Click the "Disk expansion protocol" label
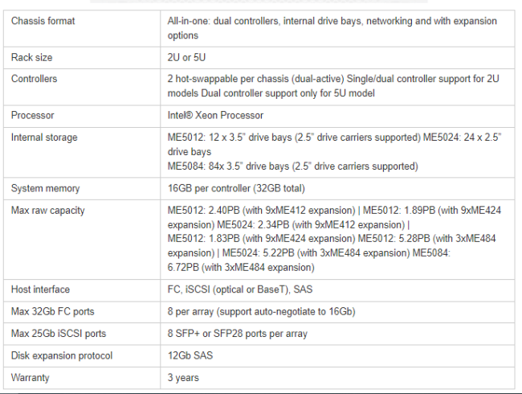The height and width of the screenshot is (394, 522). 62,355
